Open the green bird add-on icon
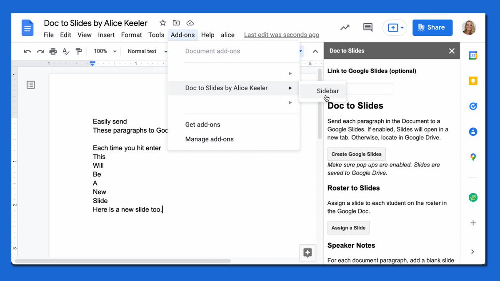The height and width of the screenshot is (281, 500). click(x=473, y=197)
